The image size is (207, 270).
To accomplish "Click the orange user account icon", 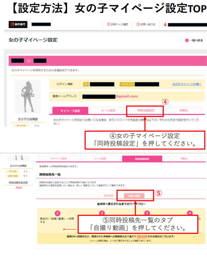I will point(165,25).
